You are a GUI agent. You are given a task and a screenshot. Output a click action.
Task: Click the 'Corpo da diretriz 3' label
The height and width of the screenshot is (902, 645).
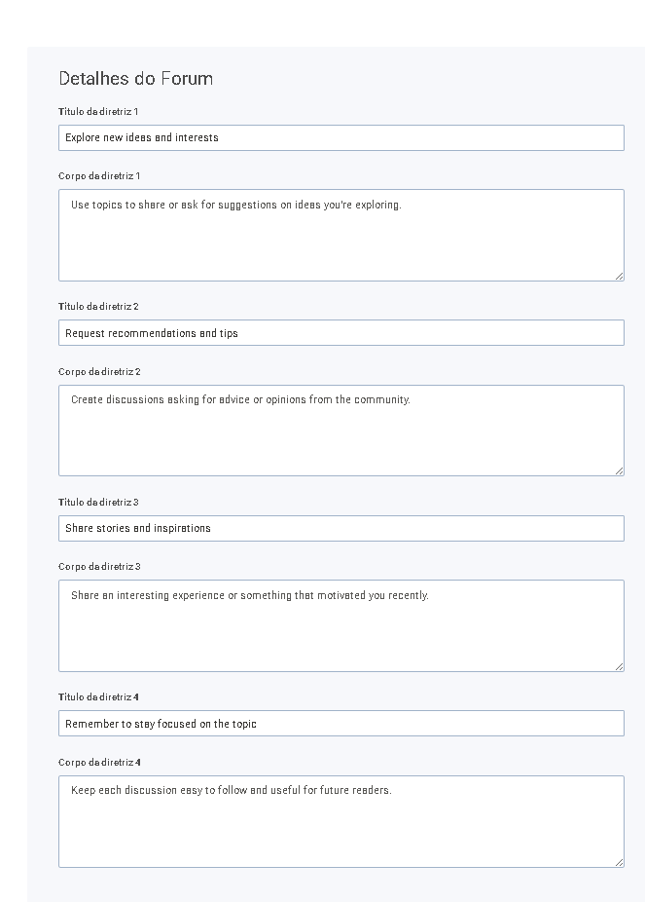pos(99,567)
